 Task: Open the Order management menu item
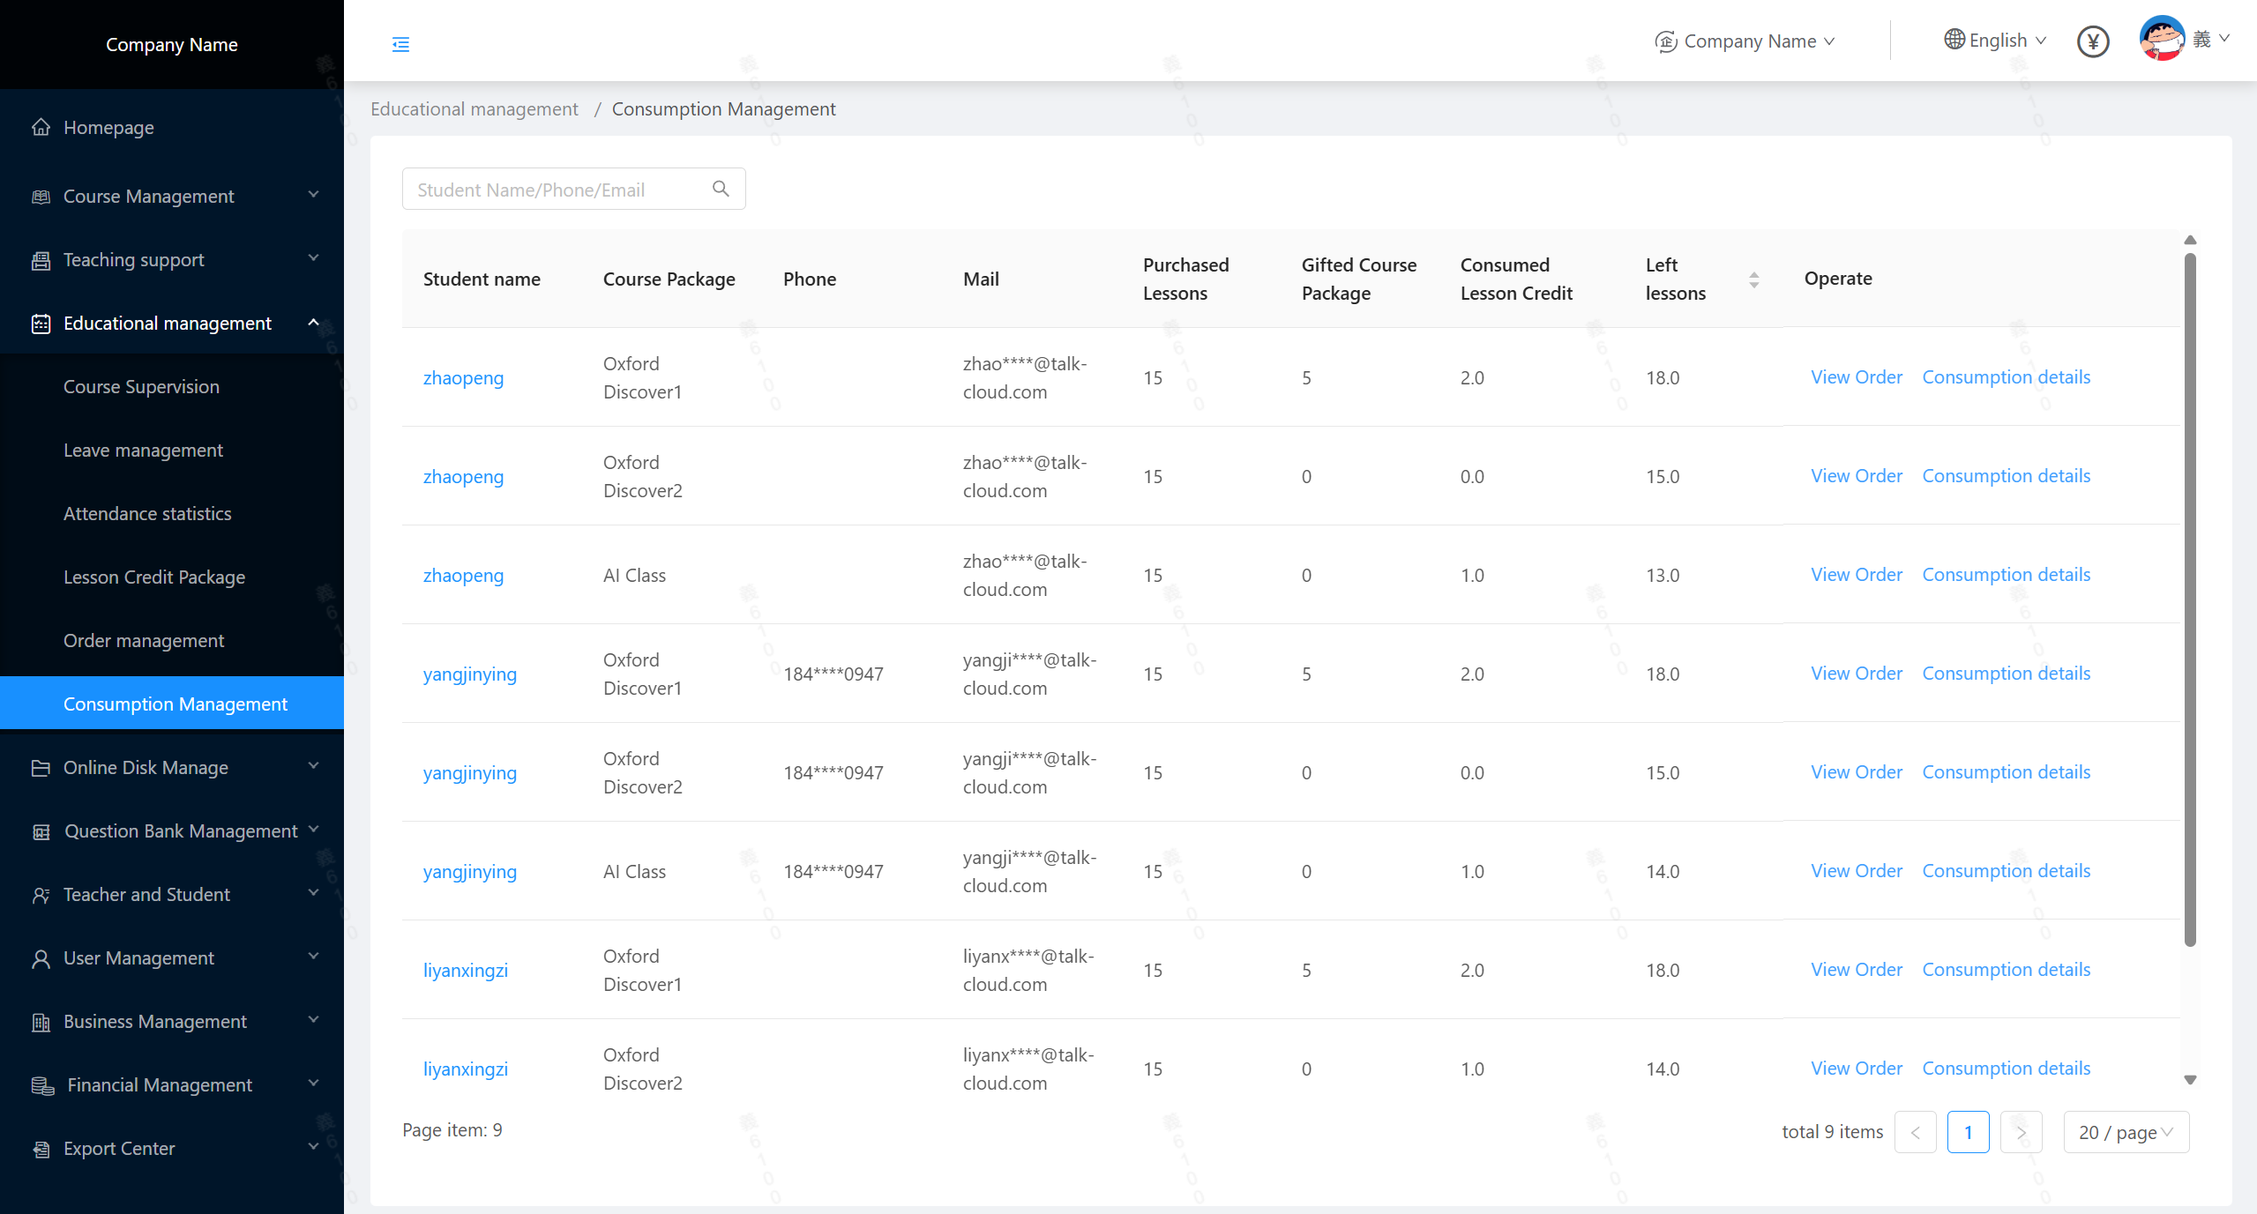click(x=144, y=640)
